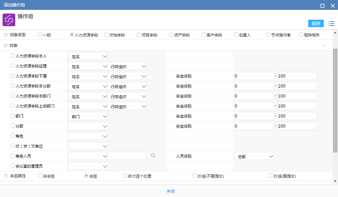
Task: Choose the 部门 radio option
Action: [13, 115]
